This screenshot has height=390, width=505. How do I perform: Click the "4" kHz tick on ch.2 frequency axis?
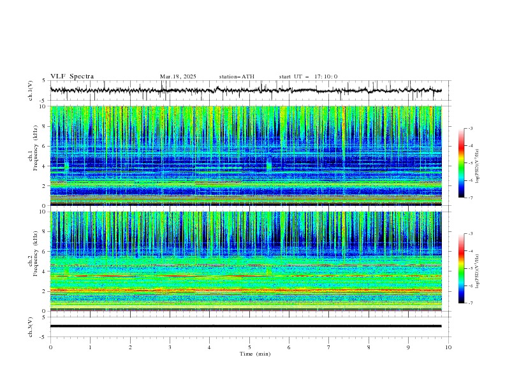click(45, 271)
